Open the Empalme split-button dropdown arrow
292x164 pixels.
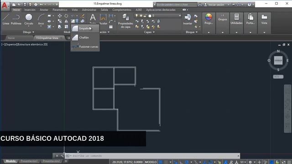point(77,21)
